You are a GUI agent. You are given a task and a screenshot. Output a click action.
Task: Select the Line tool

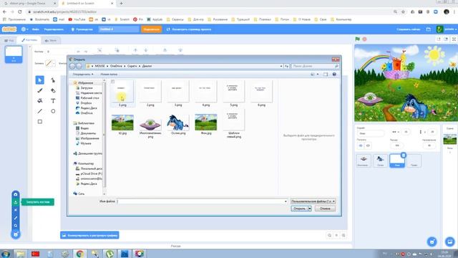[40, 111]
